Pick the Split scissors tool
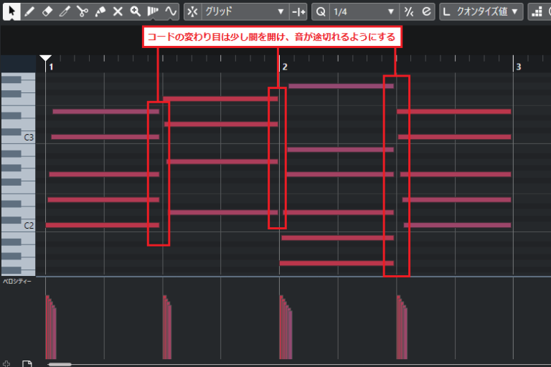551x367 pixels. coord(83,11)
